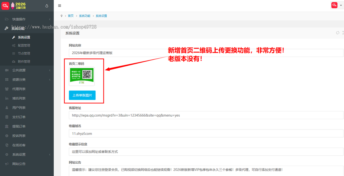Click the cogs icon beside 配置管理
This screenshot has width=344, height=176.
(13, 45)
